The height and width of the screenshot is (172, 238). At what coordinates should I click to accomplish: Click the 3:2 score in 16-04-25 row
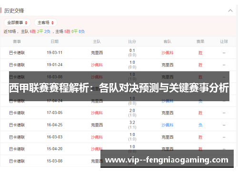click(x=132, y=123)
